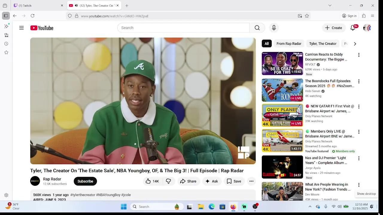The height and width of the screenshot is (215, 383).
Task: Click the Share button
Action: click(188, 181)
